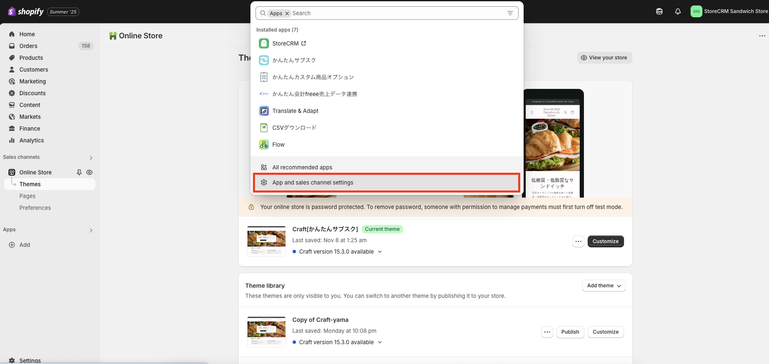Image resolution: width=769 pixels, height=364 pixels.
Task: Open more actions for Craft theme
Action: tap(578, 241)
